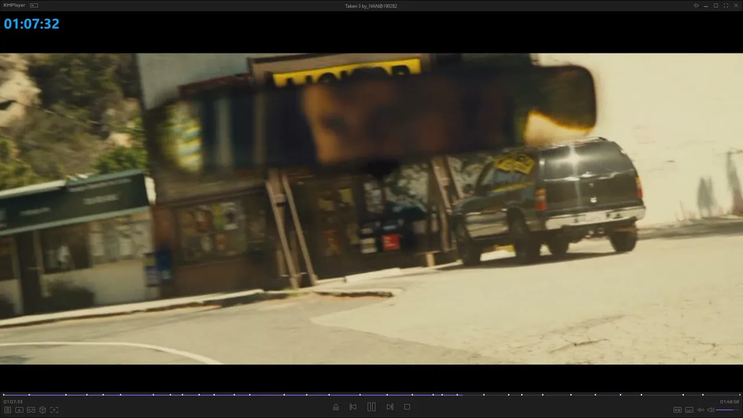Mute the sound with the speaker icon
The image size is (743, 418).
(x=710, y=410)
